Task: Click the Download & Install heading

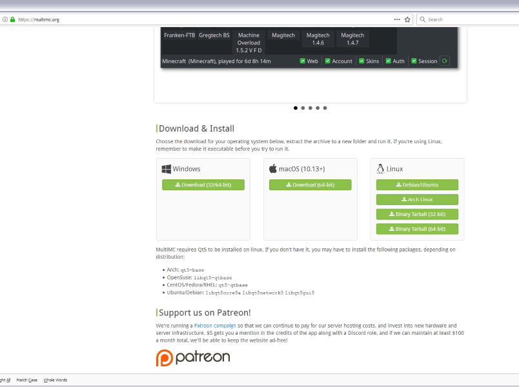Action: [x=196, y=128]
